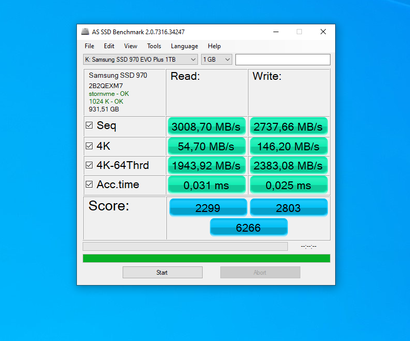Open the Tools menu
This screenshot has width=410, height=341.
(154, 46)
